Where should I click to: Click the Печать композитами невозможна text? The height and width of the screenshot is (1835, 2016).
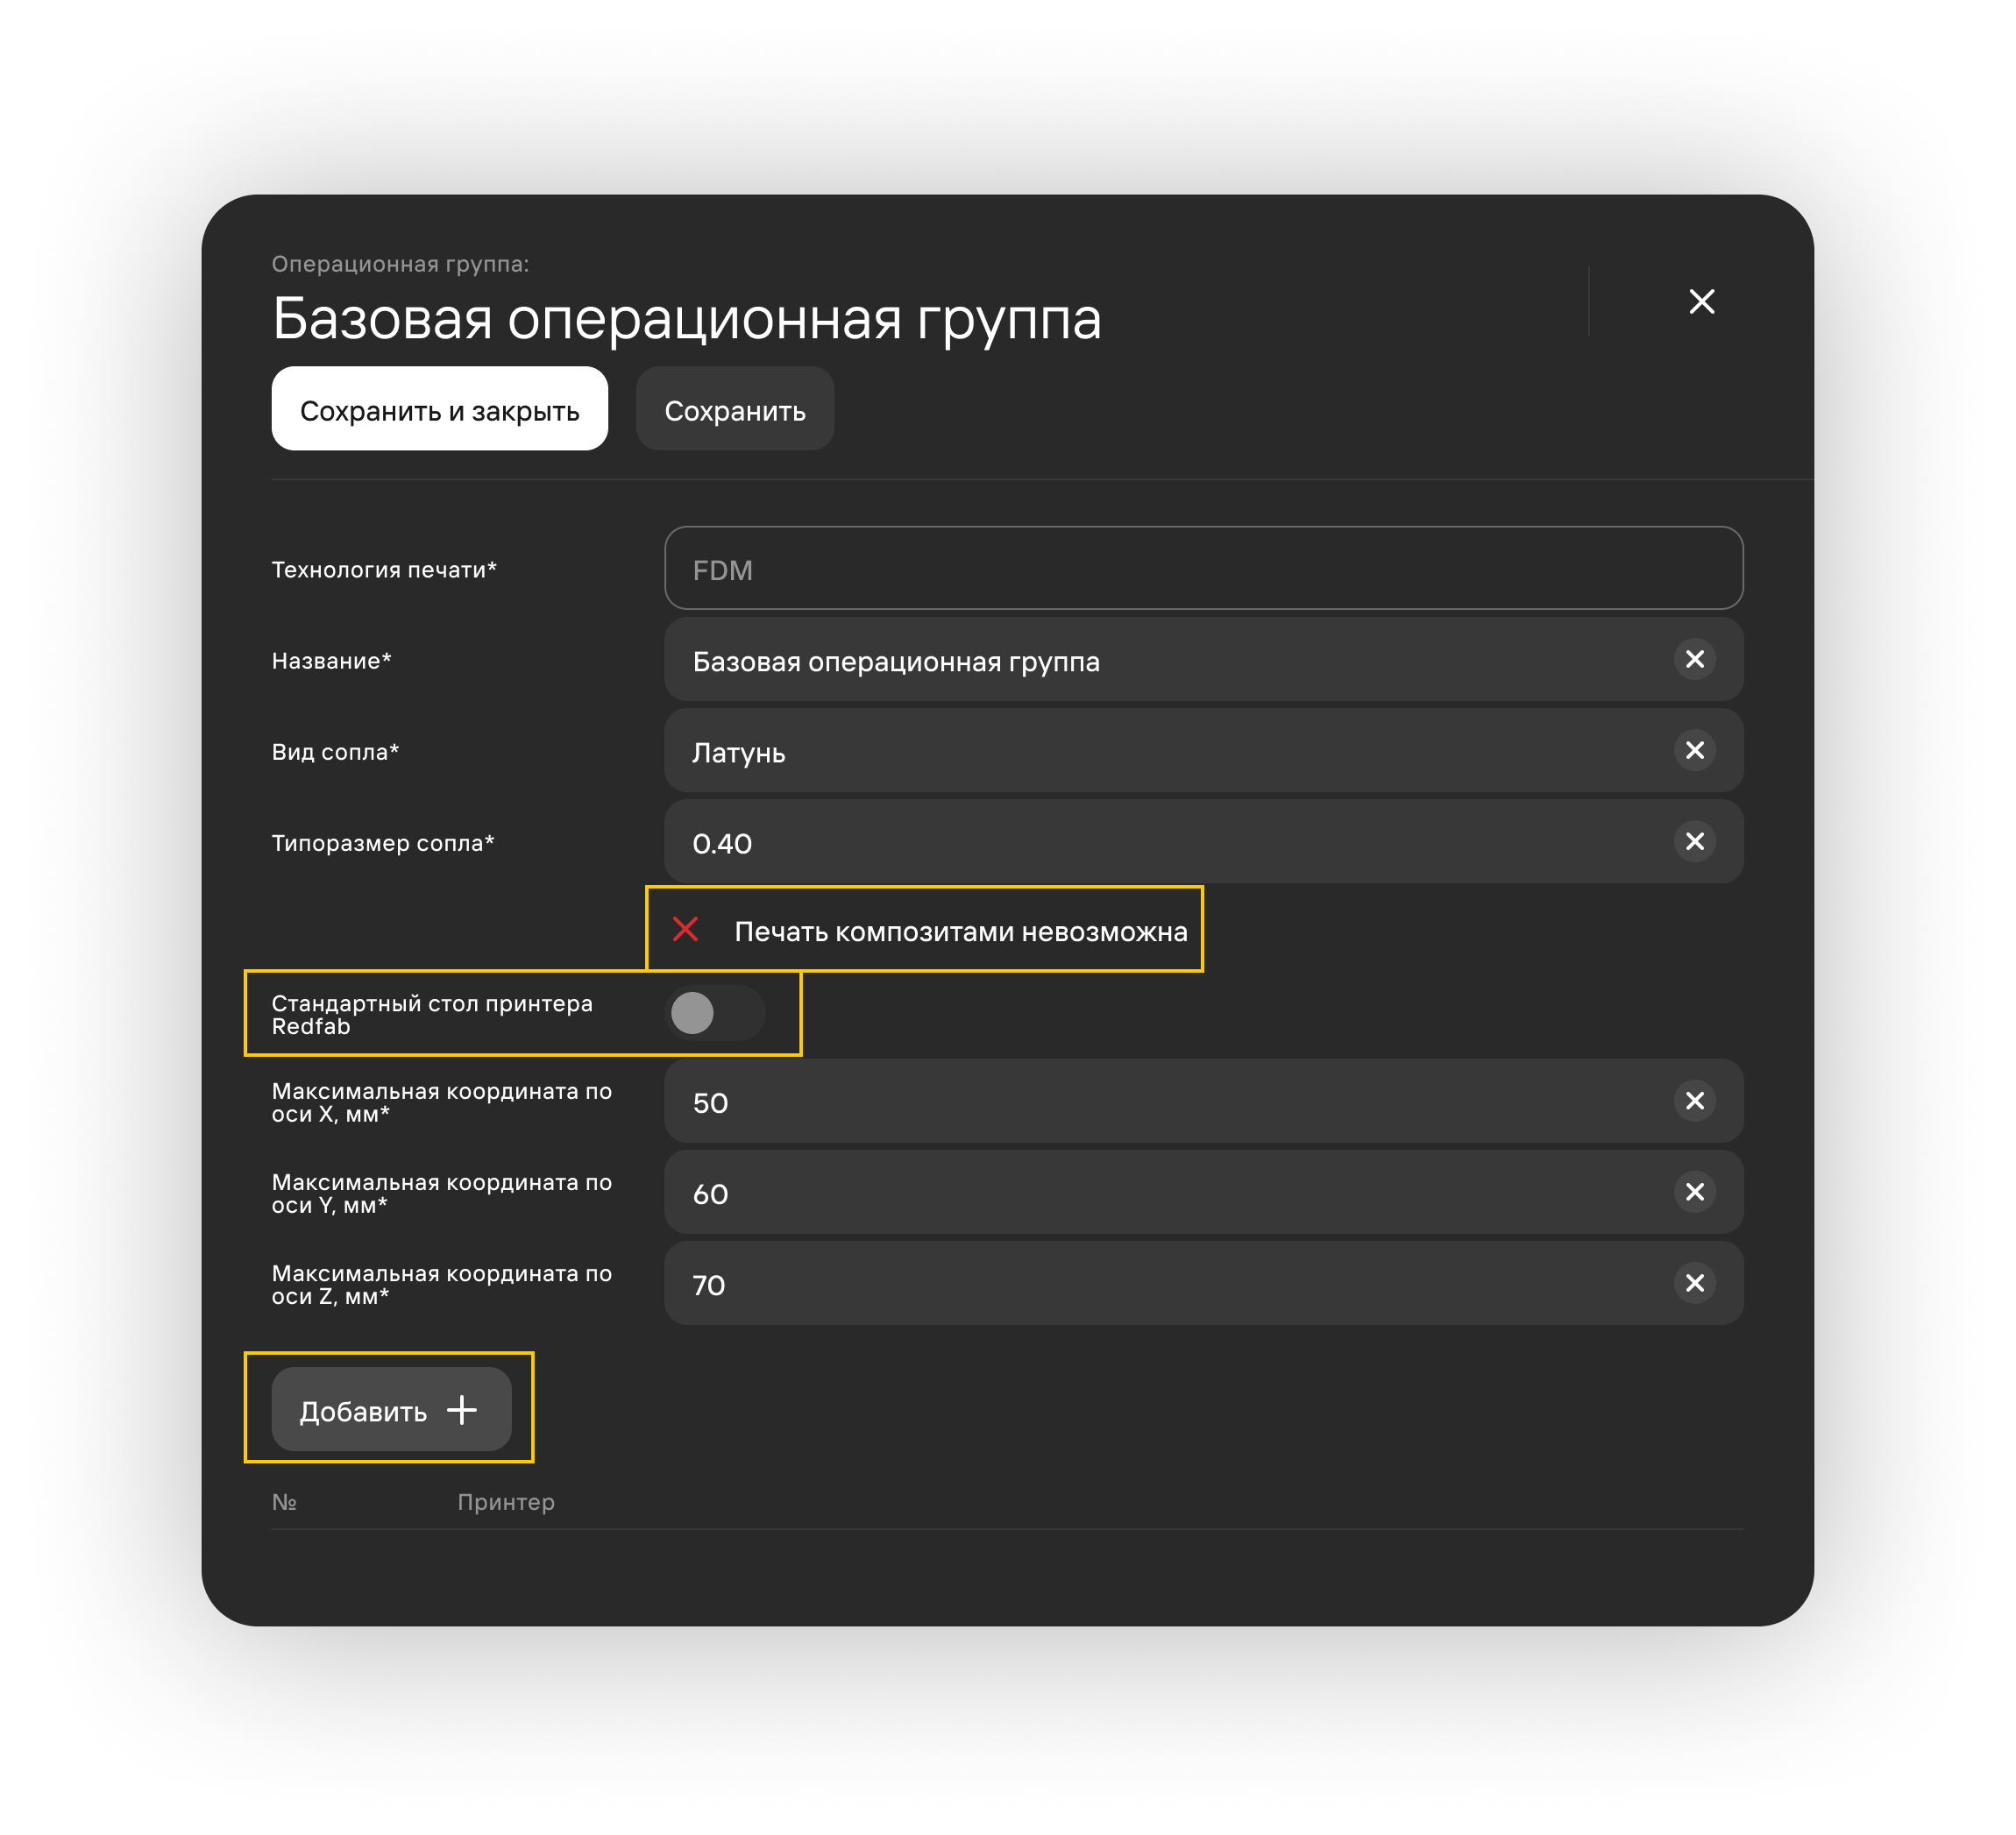click(960, 931)
